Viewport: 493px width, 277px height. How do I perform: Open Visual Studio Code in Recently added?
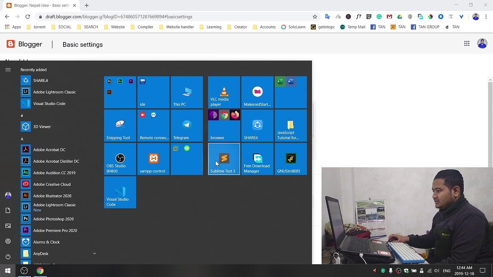click(58, 103)
